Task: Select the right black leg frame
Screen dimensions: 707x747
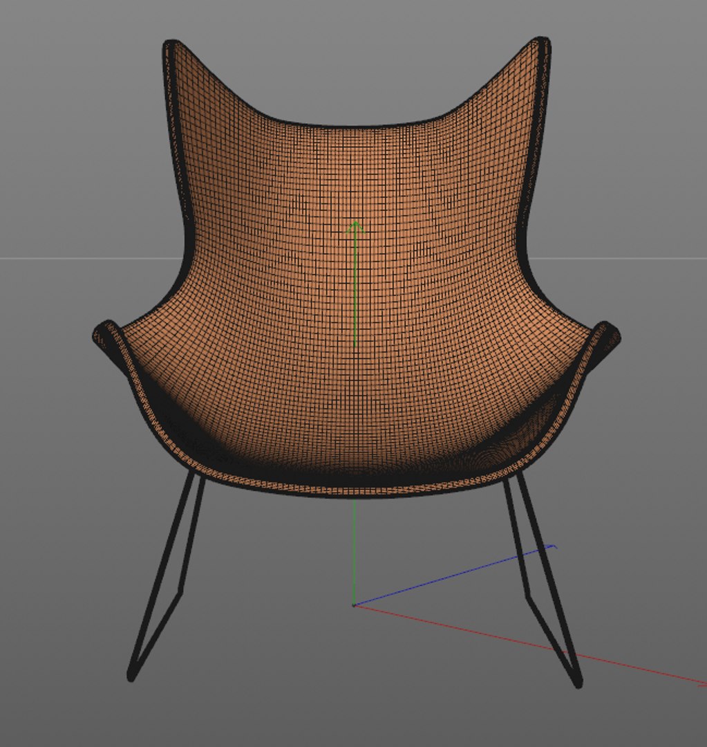Action: click(543, 579)
